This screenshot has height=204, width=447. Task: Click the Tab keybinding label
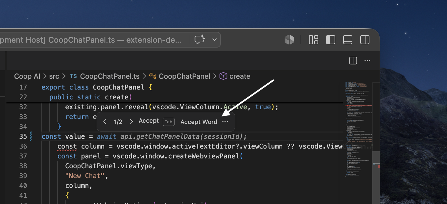pos(169,122)
